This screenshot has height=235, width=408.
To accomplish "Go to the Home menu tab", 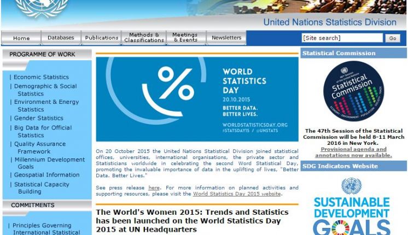I will click(x=21, y=38).
